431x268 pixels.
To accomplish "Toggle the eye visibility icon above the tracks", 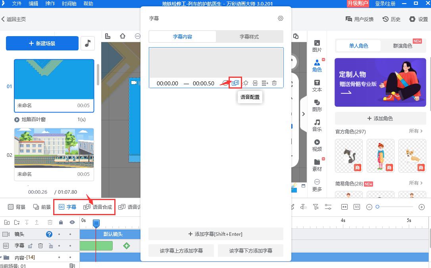I will click(71, 223).
